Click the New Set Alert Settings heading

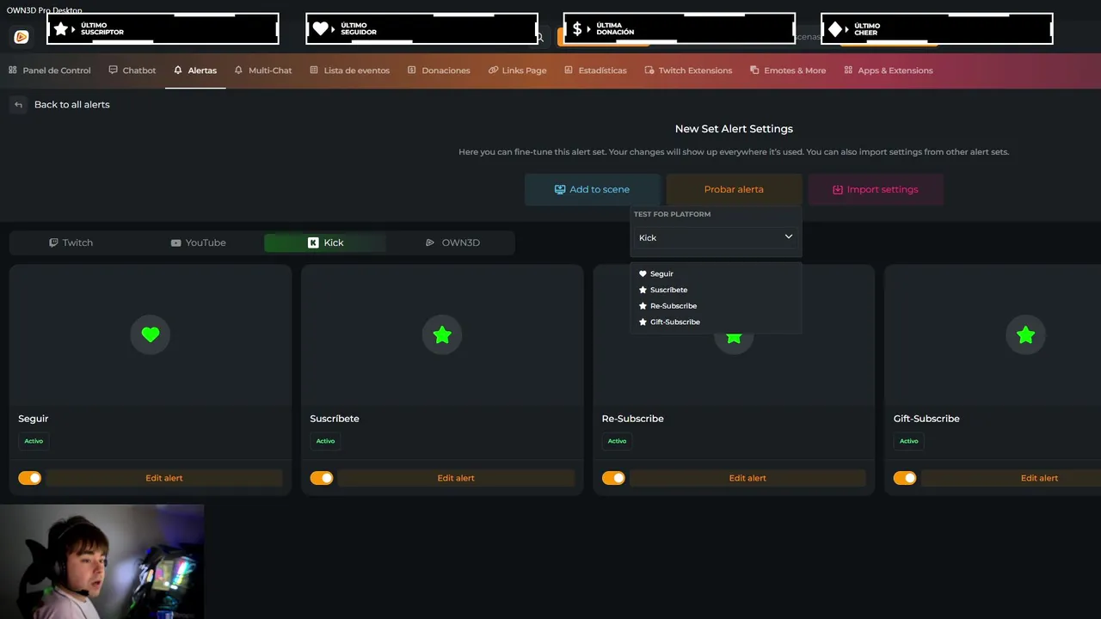pos(734,129)
